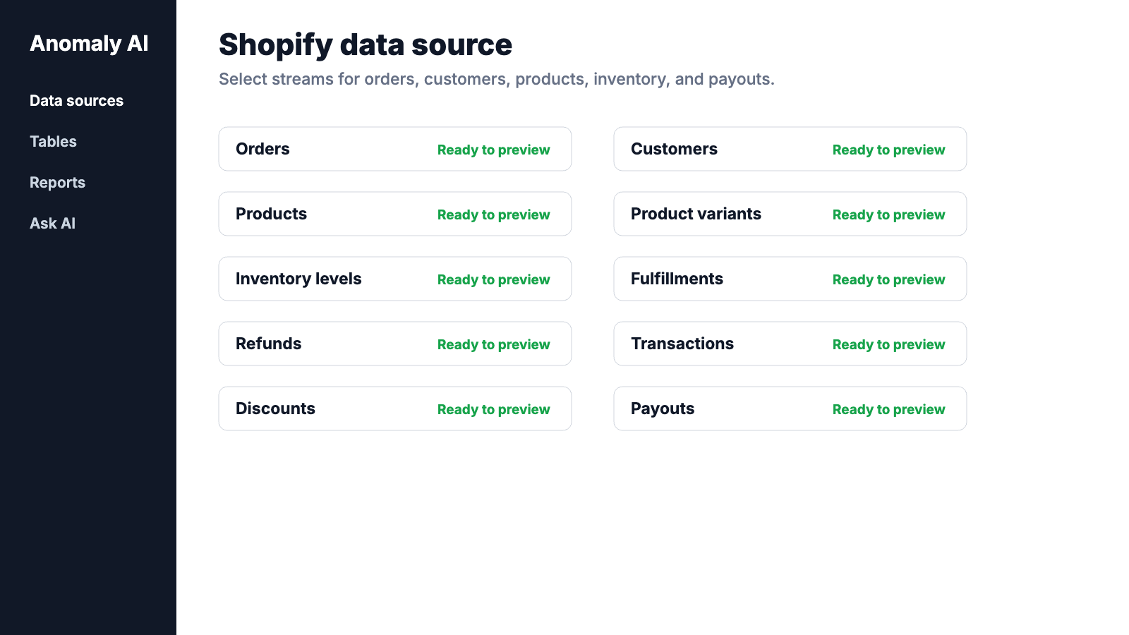The image size is (1129, 635).
Task: Click Ready to preview on Refunds
Action: coord(493,344)
